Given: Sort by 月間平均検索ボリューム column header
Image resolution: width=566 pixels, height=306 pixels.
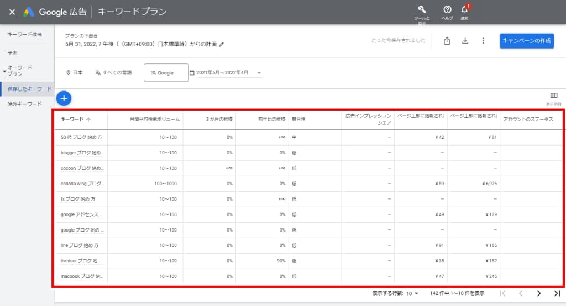Looking at the screenshot, I should point(155,119).
